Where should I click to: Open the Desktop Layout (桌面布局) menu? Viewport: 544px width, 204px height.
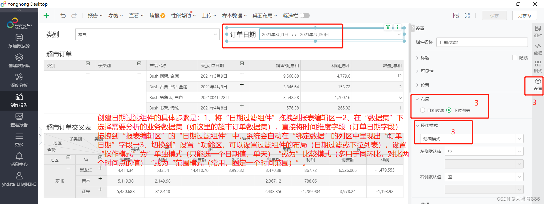pyautogui.click(x=265, y=16)
